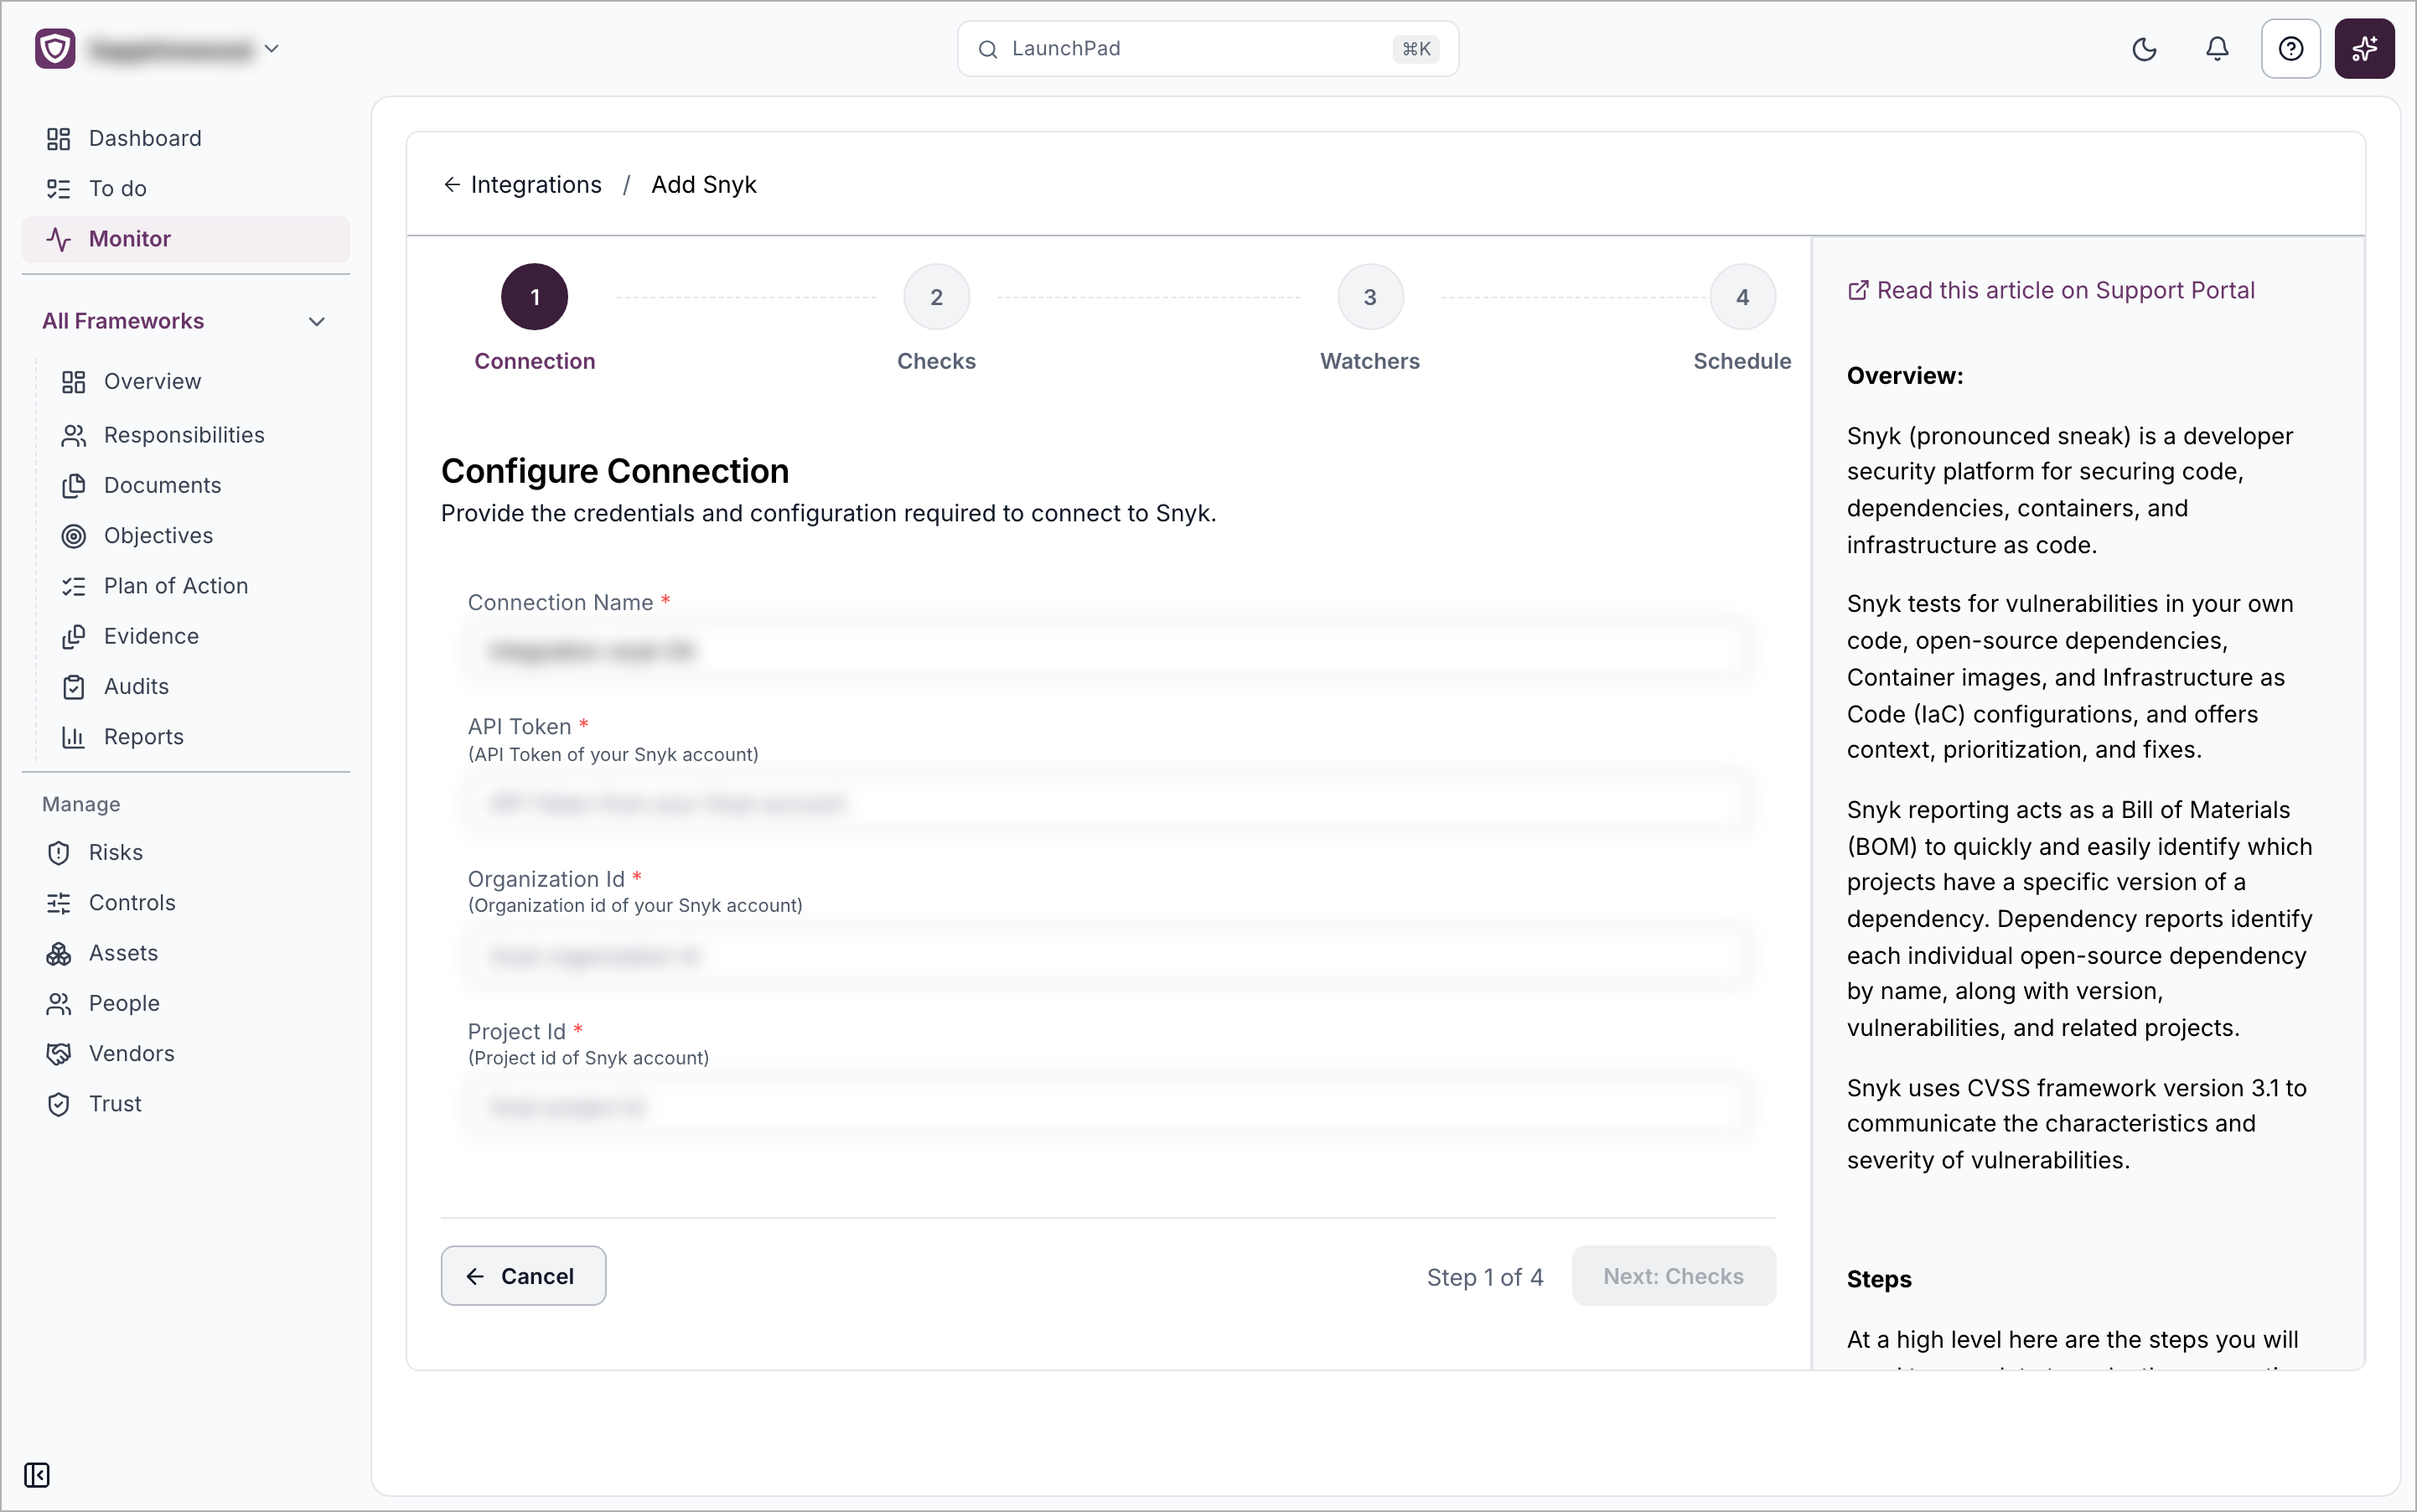Go back to Integrations breadcrumb
Image resolution: width=2417 pixels, height=1512 pixels.
click(x=536, y=184)
